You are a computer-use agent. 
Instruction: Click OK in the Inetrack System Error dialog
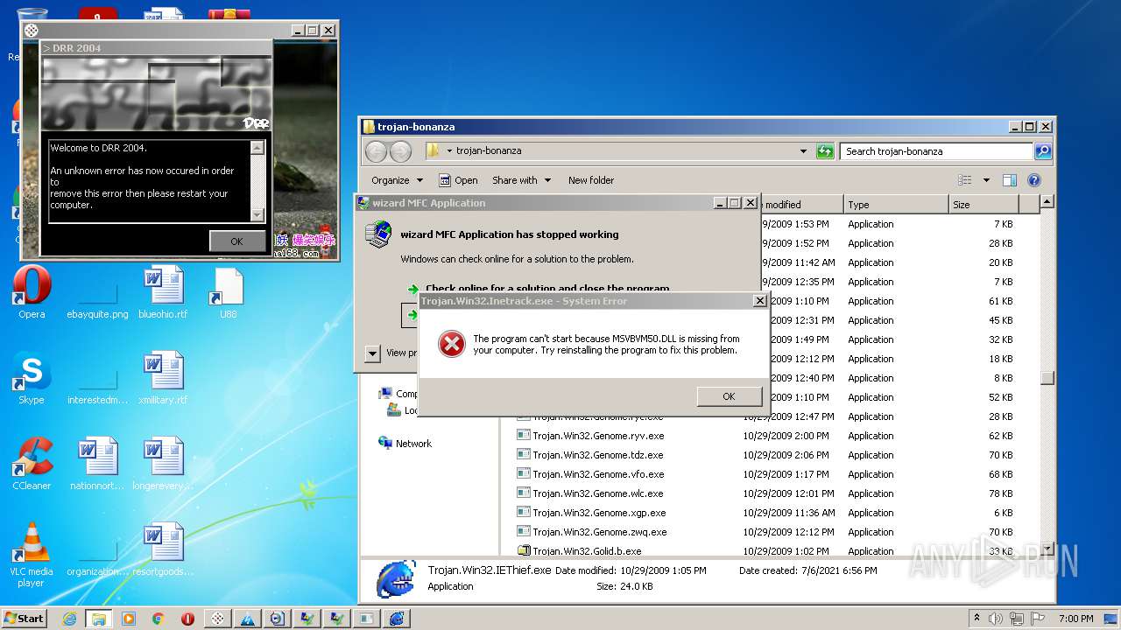tap(729, 396)
